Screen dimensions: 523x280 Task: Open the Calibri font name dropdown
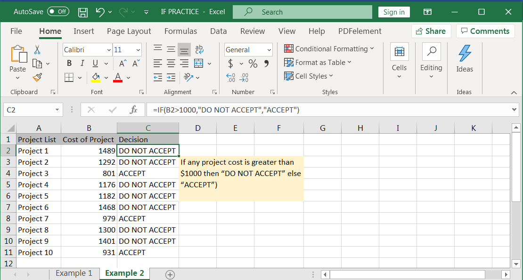(109, 50)
